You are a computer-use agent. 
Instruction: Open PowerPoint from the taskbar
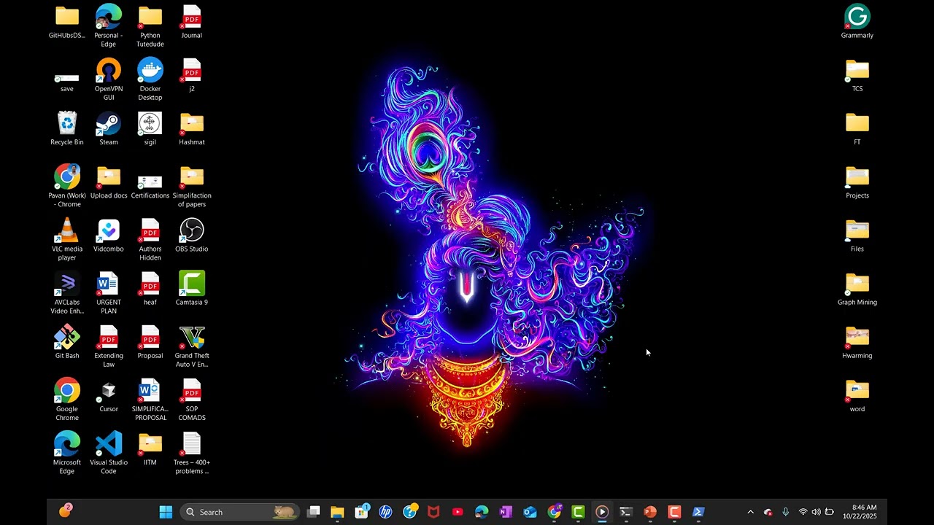click(x=650, y=512)
